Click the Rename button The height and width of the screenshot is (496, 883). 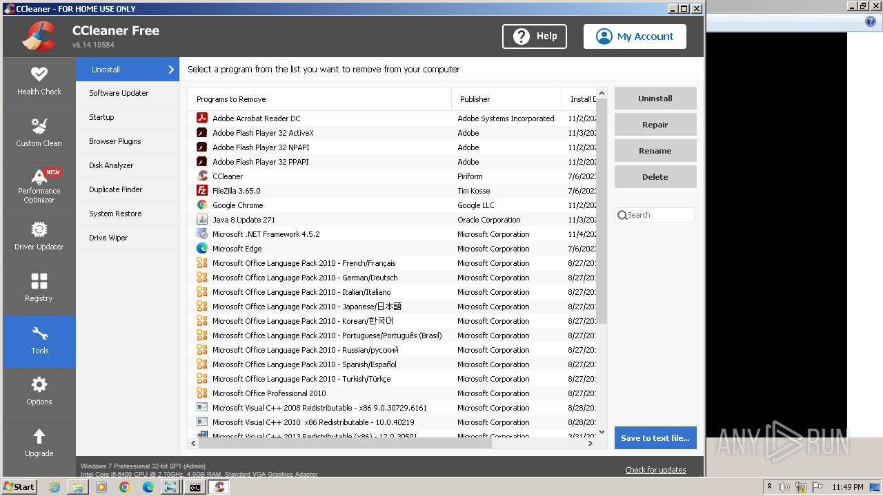tap(655, 151)
